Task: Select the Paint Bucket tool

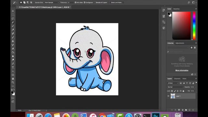Action: coord(13,52)
